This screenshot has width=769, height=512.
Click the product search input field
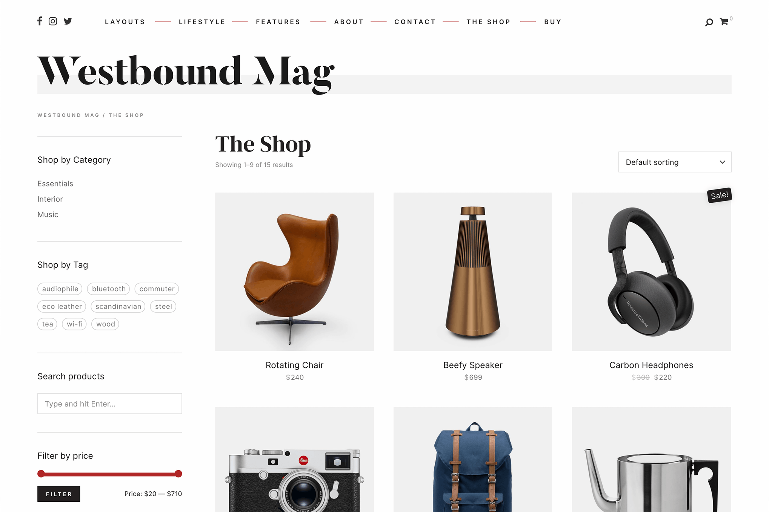(109, 403)
